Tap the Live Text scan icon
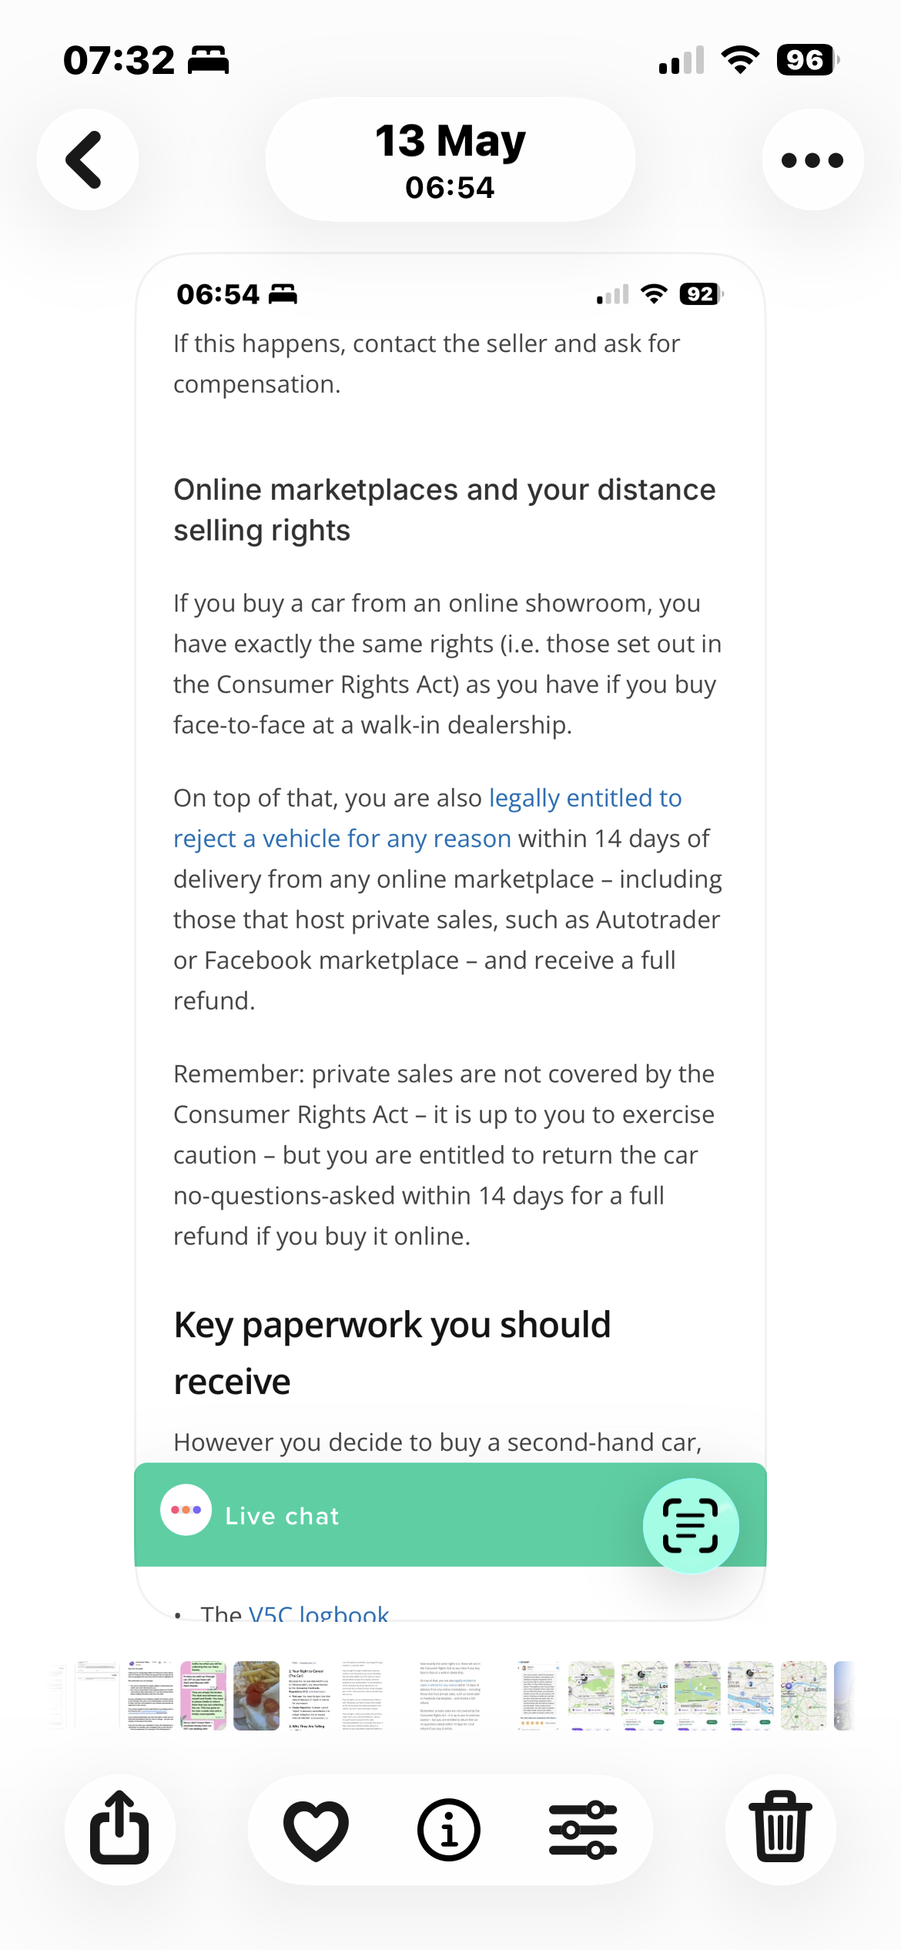Image resolution: width=901 pixels, height=1950 pixels. point(691,1526)
